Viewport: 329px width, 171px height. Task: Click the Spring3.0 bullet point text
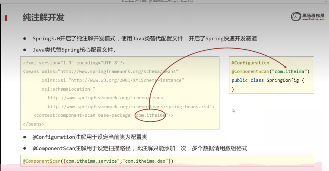[145, 39]
